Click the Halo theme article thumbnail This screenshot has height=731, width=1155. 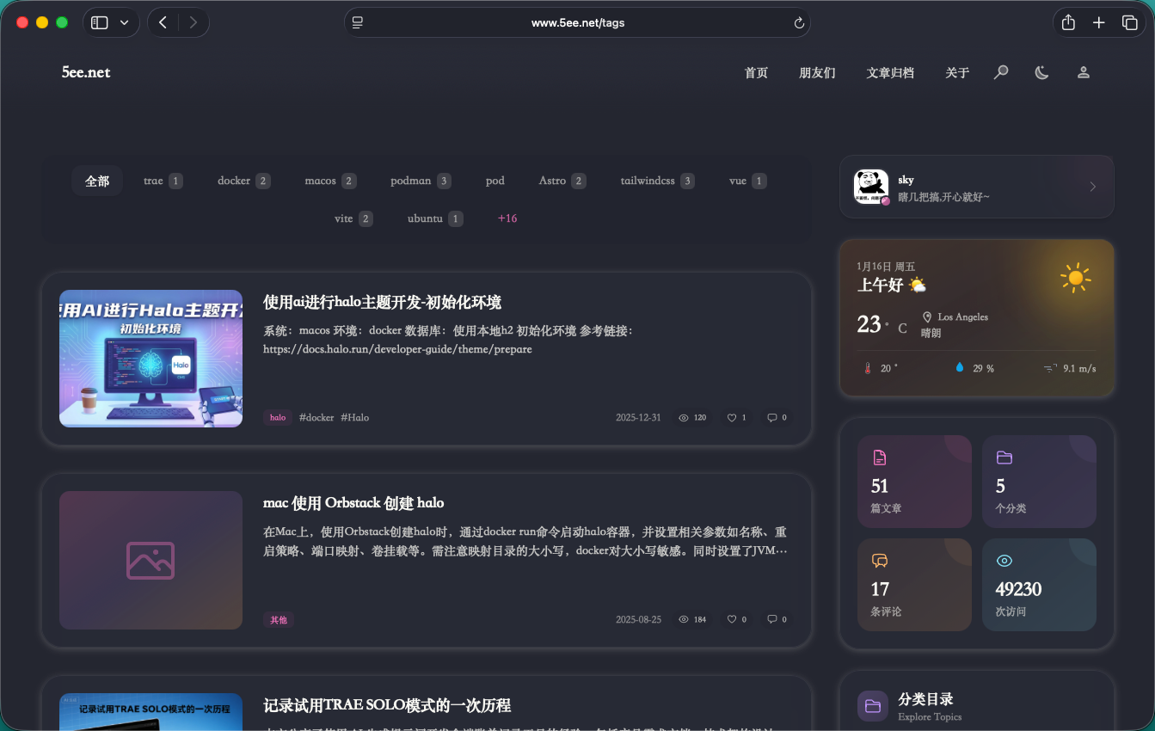coord(151,359)
